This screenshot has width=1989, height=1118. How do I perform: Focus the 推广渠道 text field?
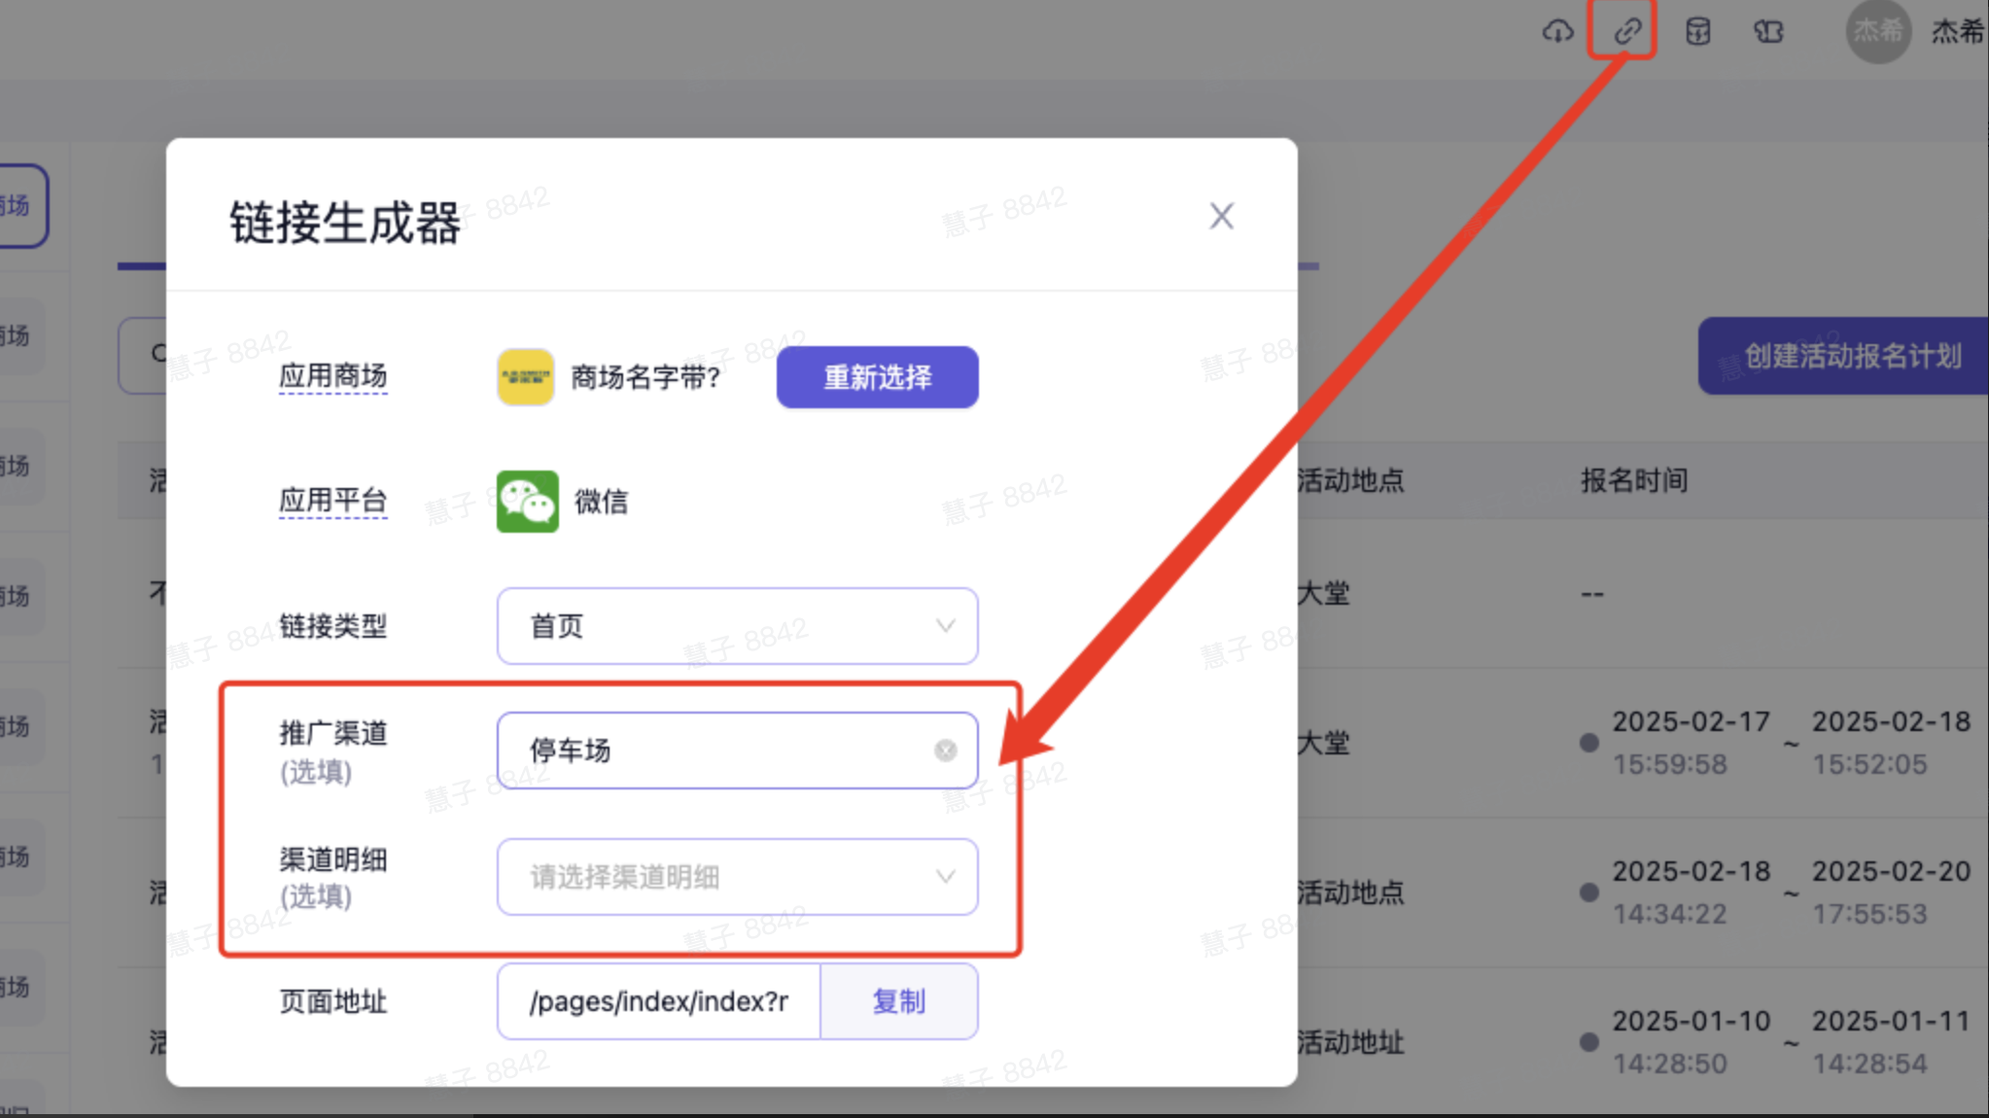[719, 751]
